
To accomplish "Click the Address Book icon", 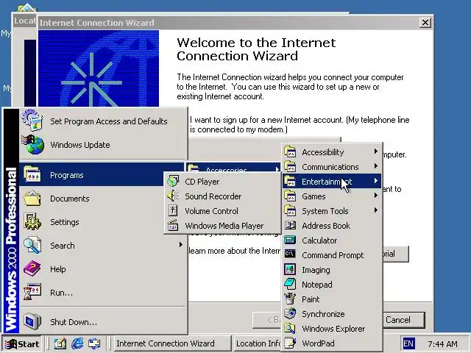I will click(x=290, y=225).
